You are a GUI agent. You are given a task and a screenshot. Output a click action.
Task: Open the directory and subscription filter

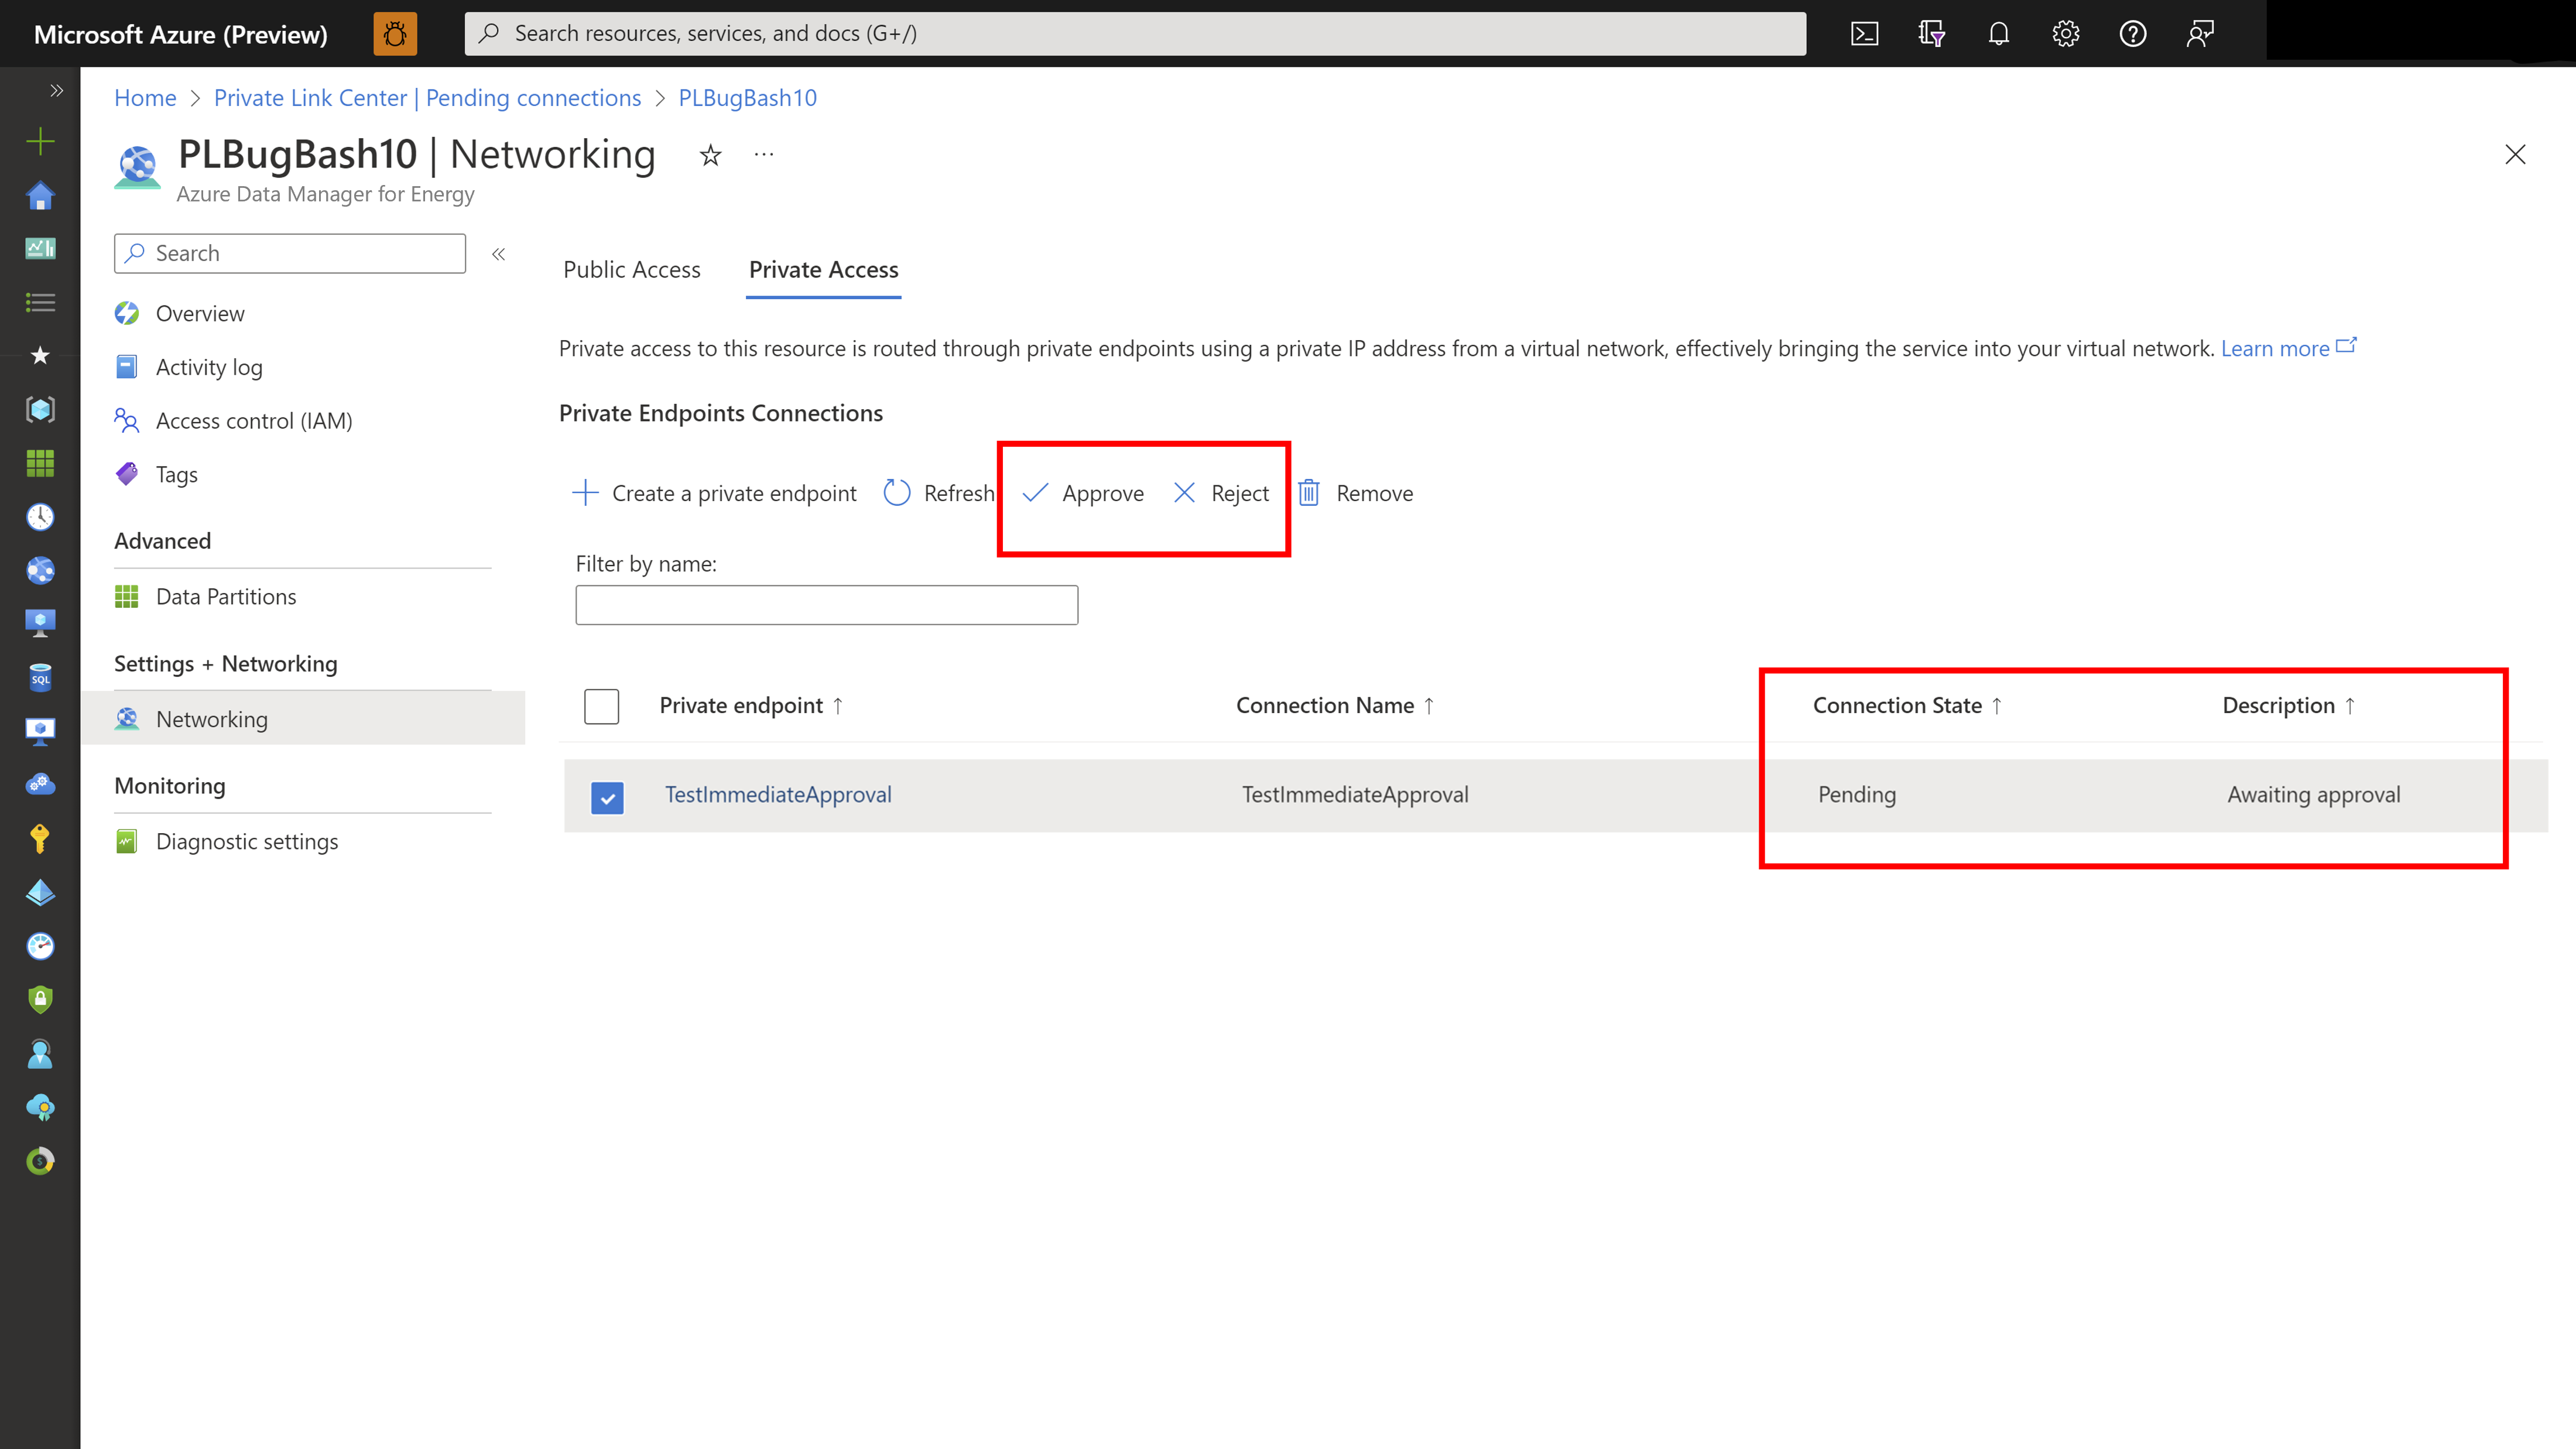point(1932,33)
